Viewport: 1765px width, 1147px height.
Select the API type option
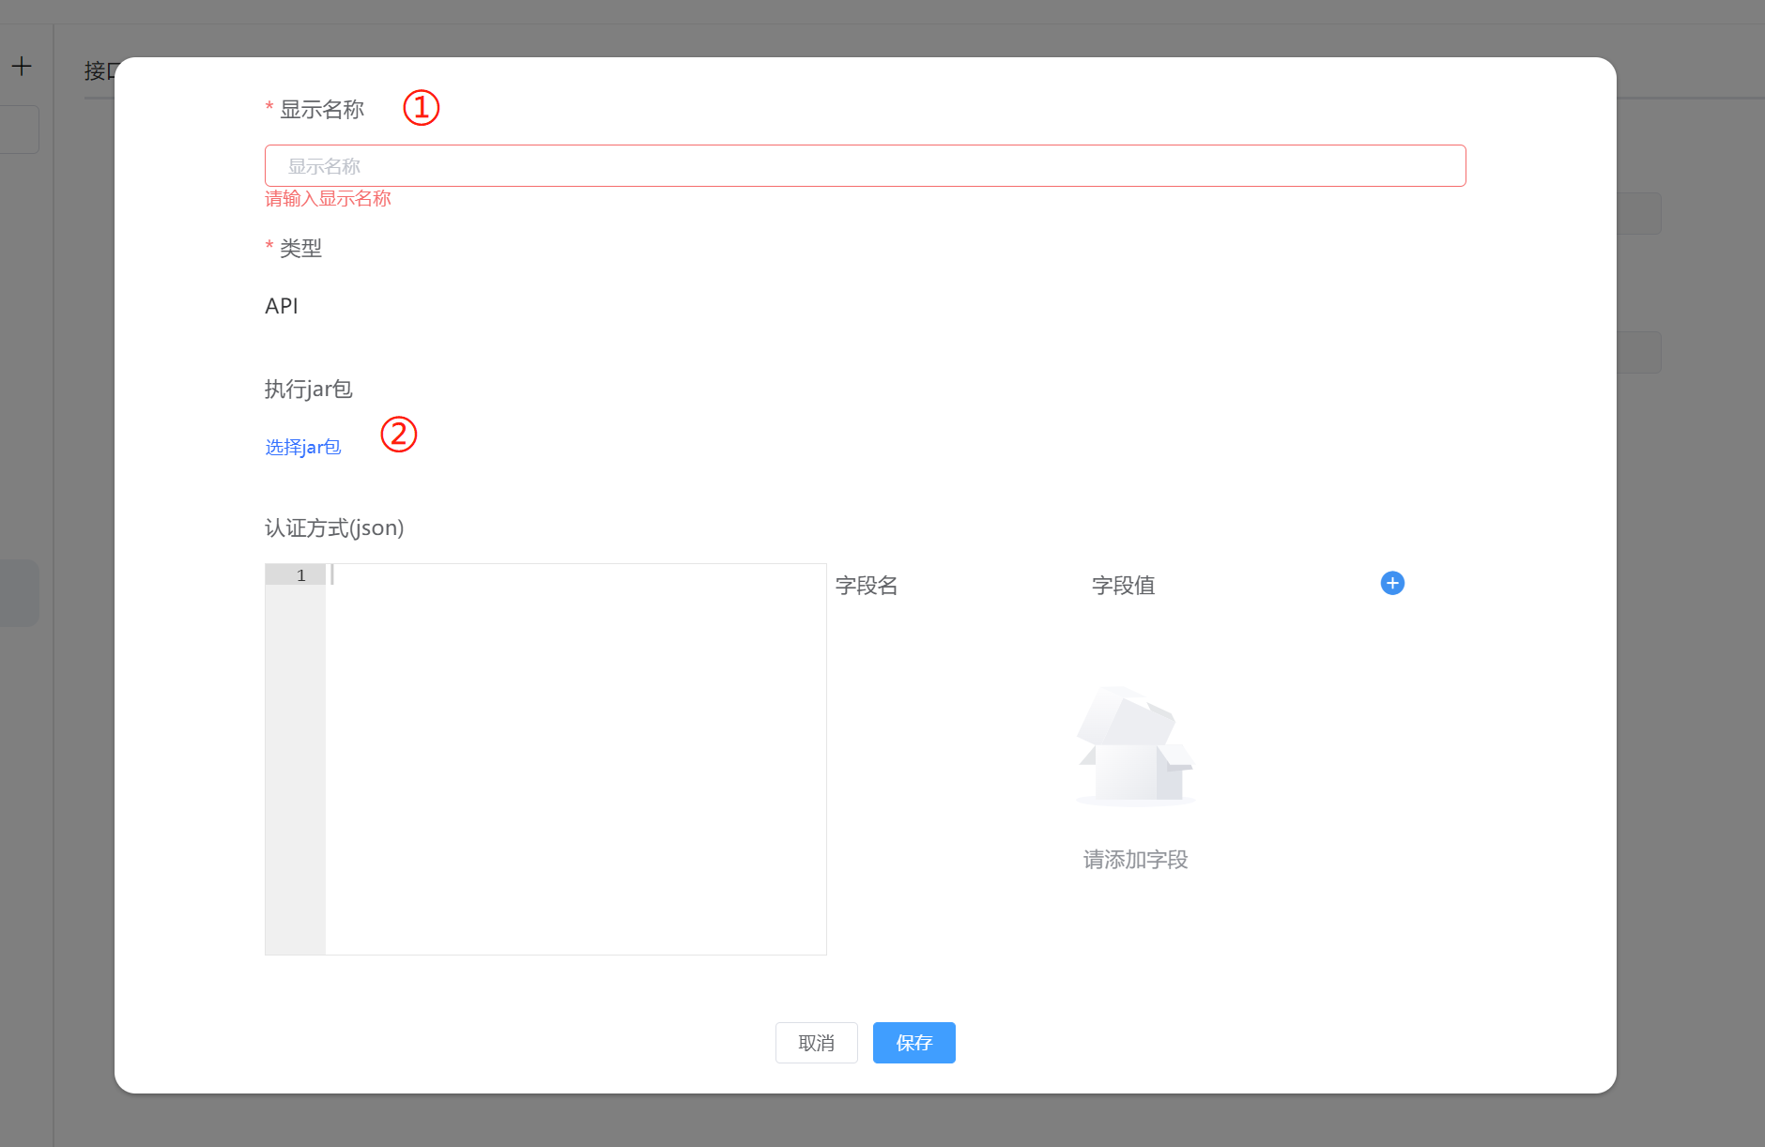pos(282,305)
